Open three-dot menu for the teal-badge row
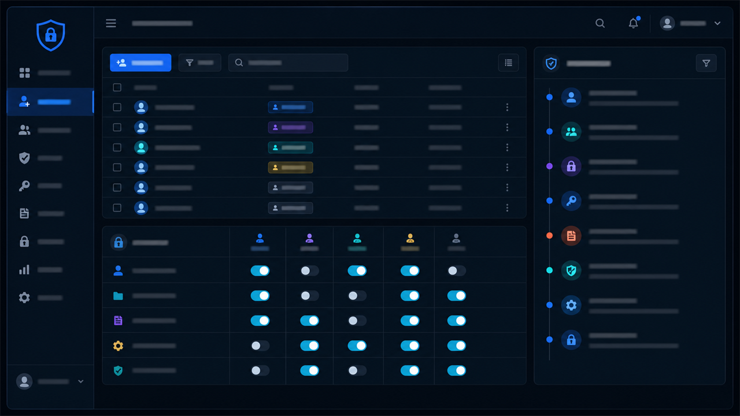 coord(507,147)
